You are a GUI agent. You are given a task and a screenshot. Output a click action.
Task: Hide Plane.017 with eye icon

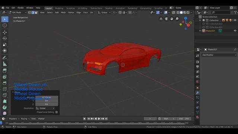(235, 31)
